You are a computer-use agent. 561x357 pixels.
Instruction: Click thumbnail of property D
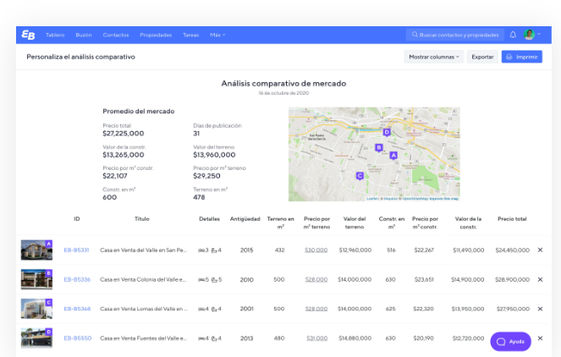coord(36,338)
